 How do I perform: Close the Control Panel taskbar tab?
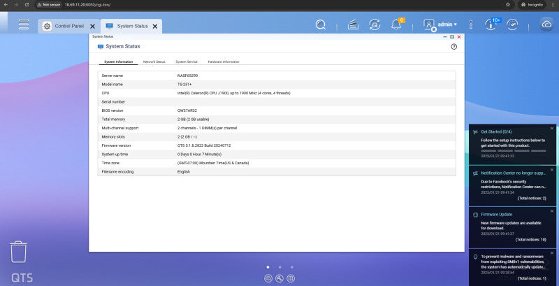92,27
